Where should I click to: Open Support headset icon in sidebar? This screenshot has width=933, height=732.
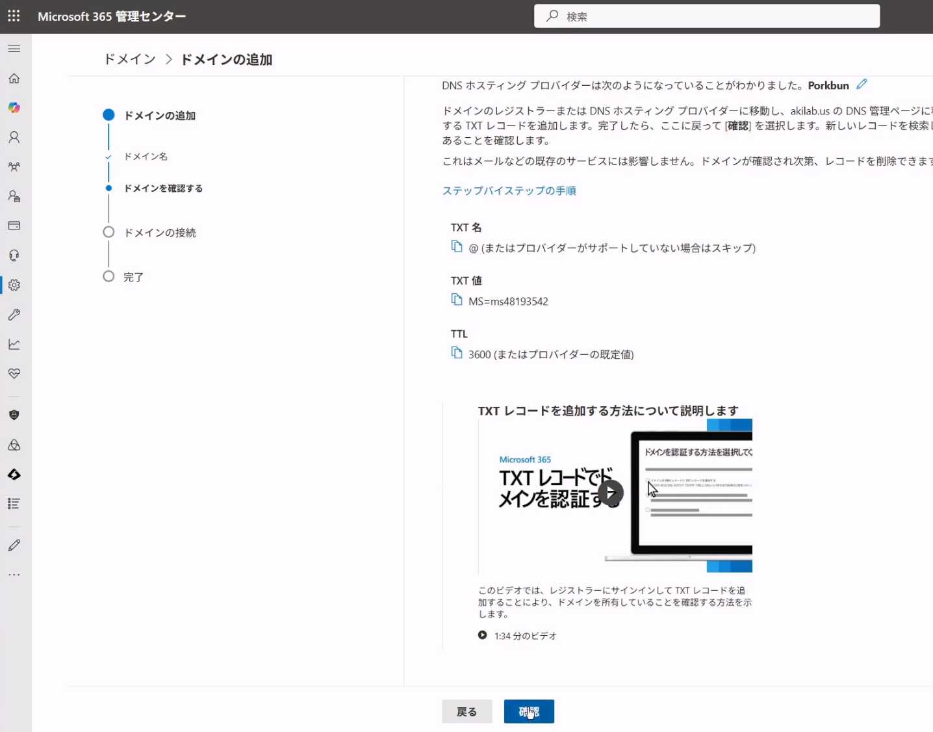[14, 255]
